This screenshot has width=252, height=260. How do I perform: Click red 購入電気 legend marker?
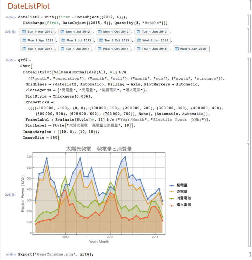172,205
